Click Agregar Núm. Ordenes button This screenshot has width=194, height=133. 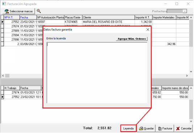132,39
